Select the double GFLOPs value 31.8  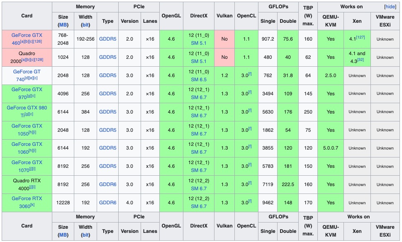click(x=288, y=75)
